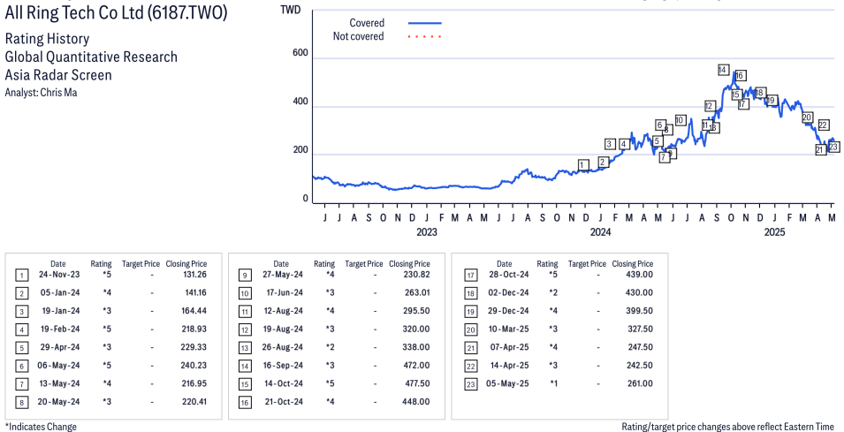Screen dimensions: 844x432
Task: Click the 400 y-axis label
Action: pos(300,101)
